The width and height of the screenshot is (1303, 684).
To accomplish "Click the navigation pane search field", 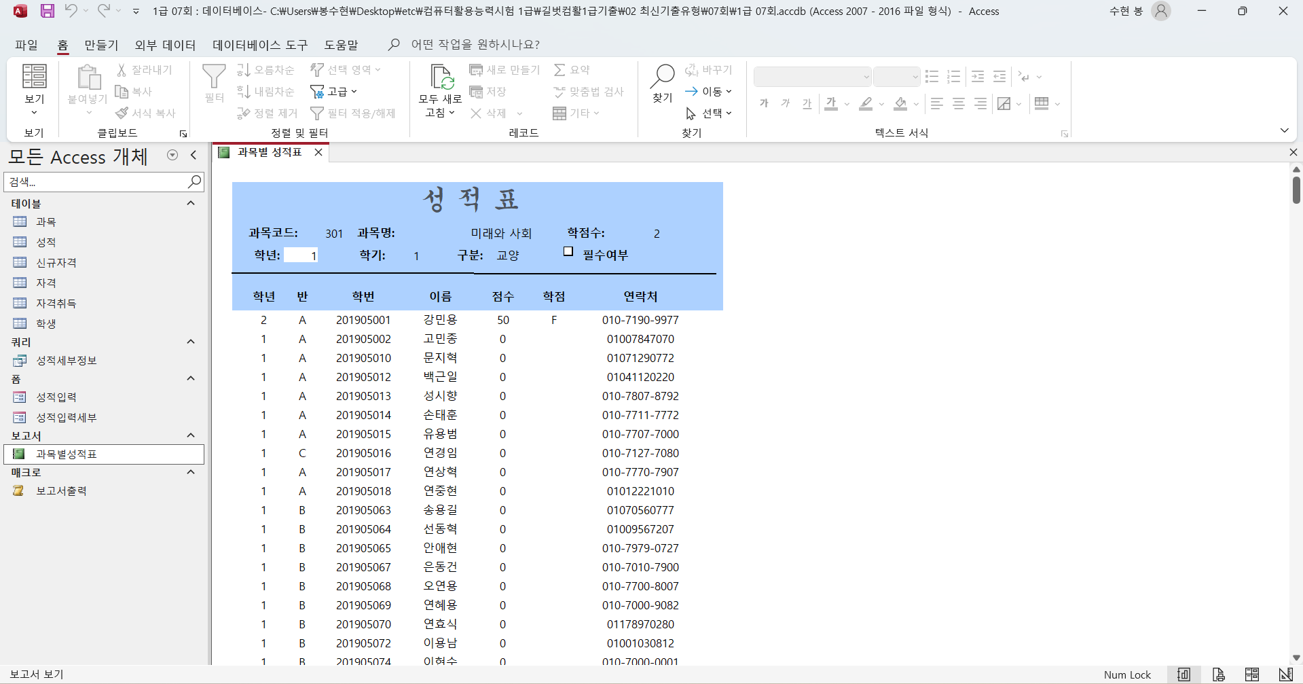I will (x=95, y=182).
